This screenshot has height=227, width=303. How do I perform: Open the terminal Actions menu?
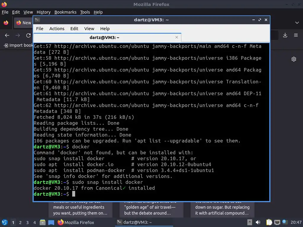point(57,29)
